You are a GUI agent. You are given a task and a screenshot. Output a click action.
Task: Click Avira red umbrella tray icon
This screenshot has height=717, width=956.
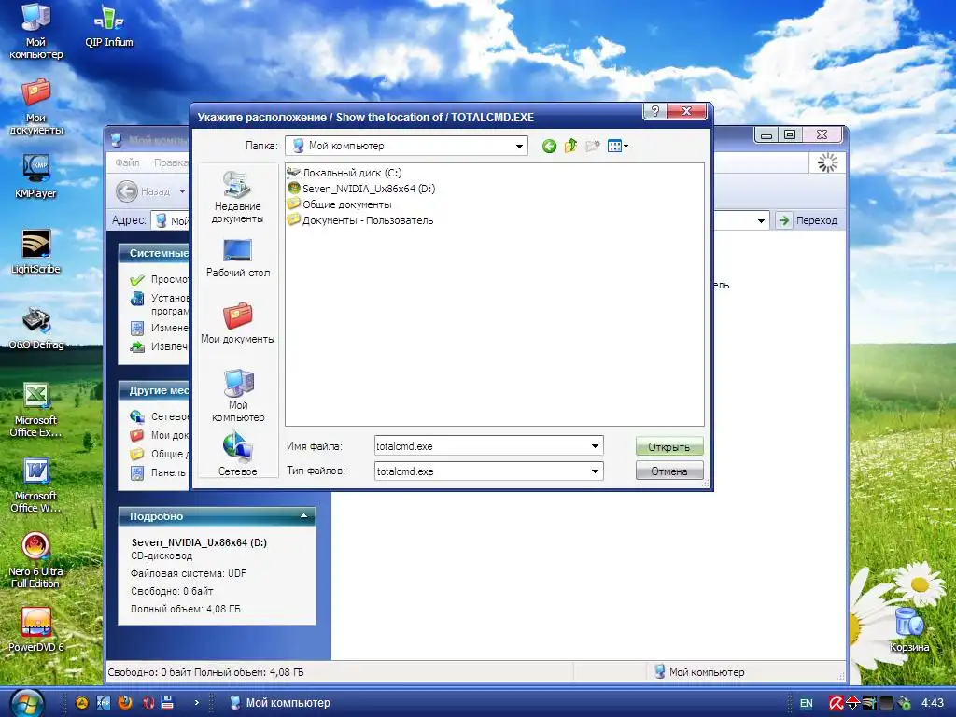[836, 703]
